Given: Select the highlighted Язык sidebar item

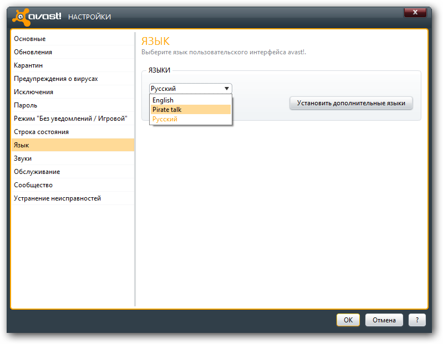Looking at the screenshot, I should click(73, 145).
